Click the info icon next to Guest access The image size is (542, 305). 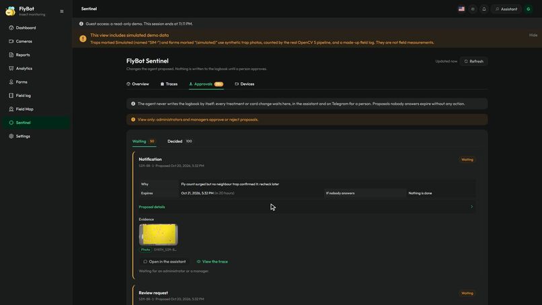(81, 24)
